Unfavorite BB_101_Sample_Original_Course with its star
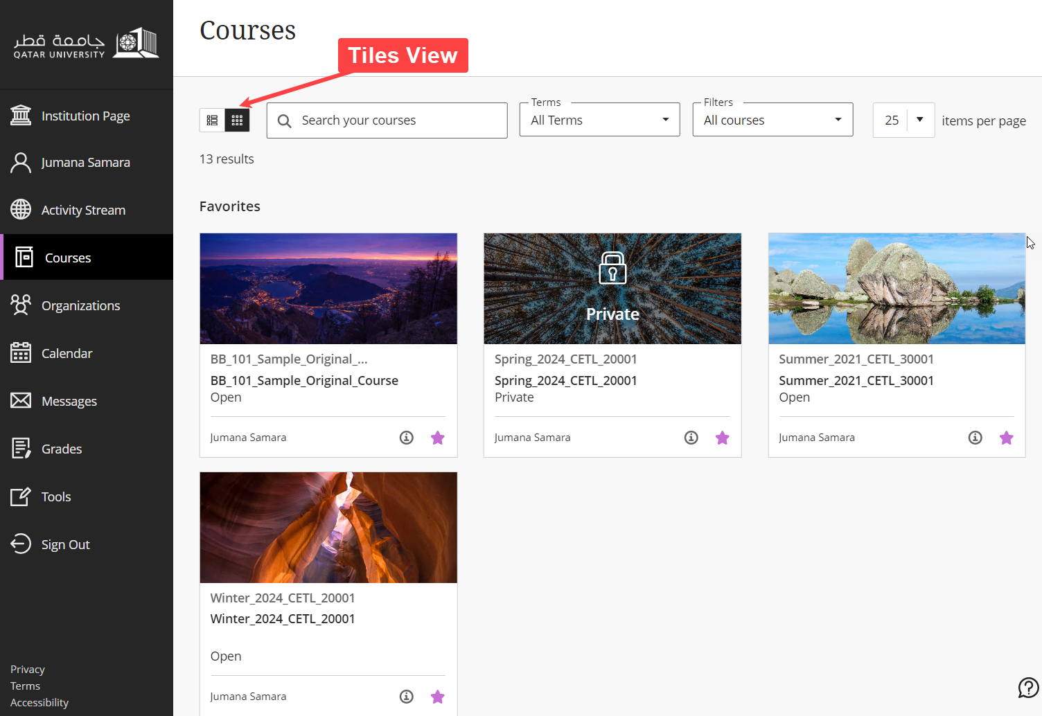This screenshot has height=716, width=1042. click(437, 438)
